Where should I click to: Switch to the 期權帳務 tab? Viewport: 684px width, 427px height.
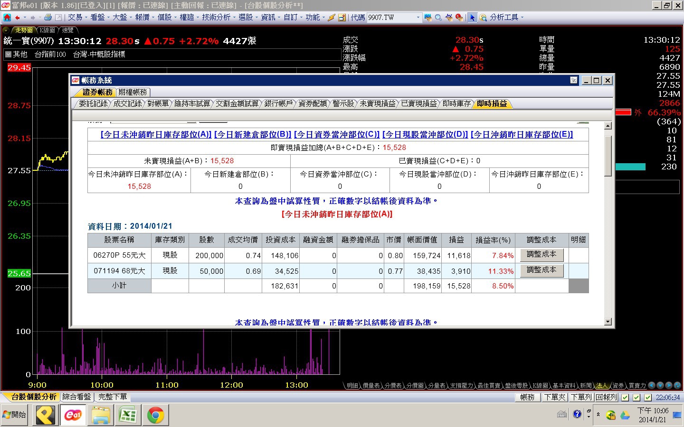click(x=133, y=92)
